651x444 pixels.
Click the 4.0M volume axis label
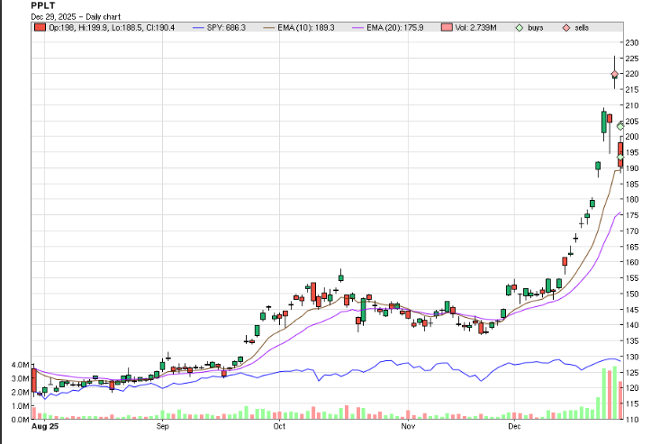[21, 365]
